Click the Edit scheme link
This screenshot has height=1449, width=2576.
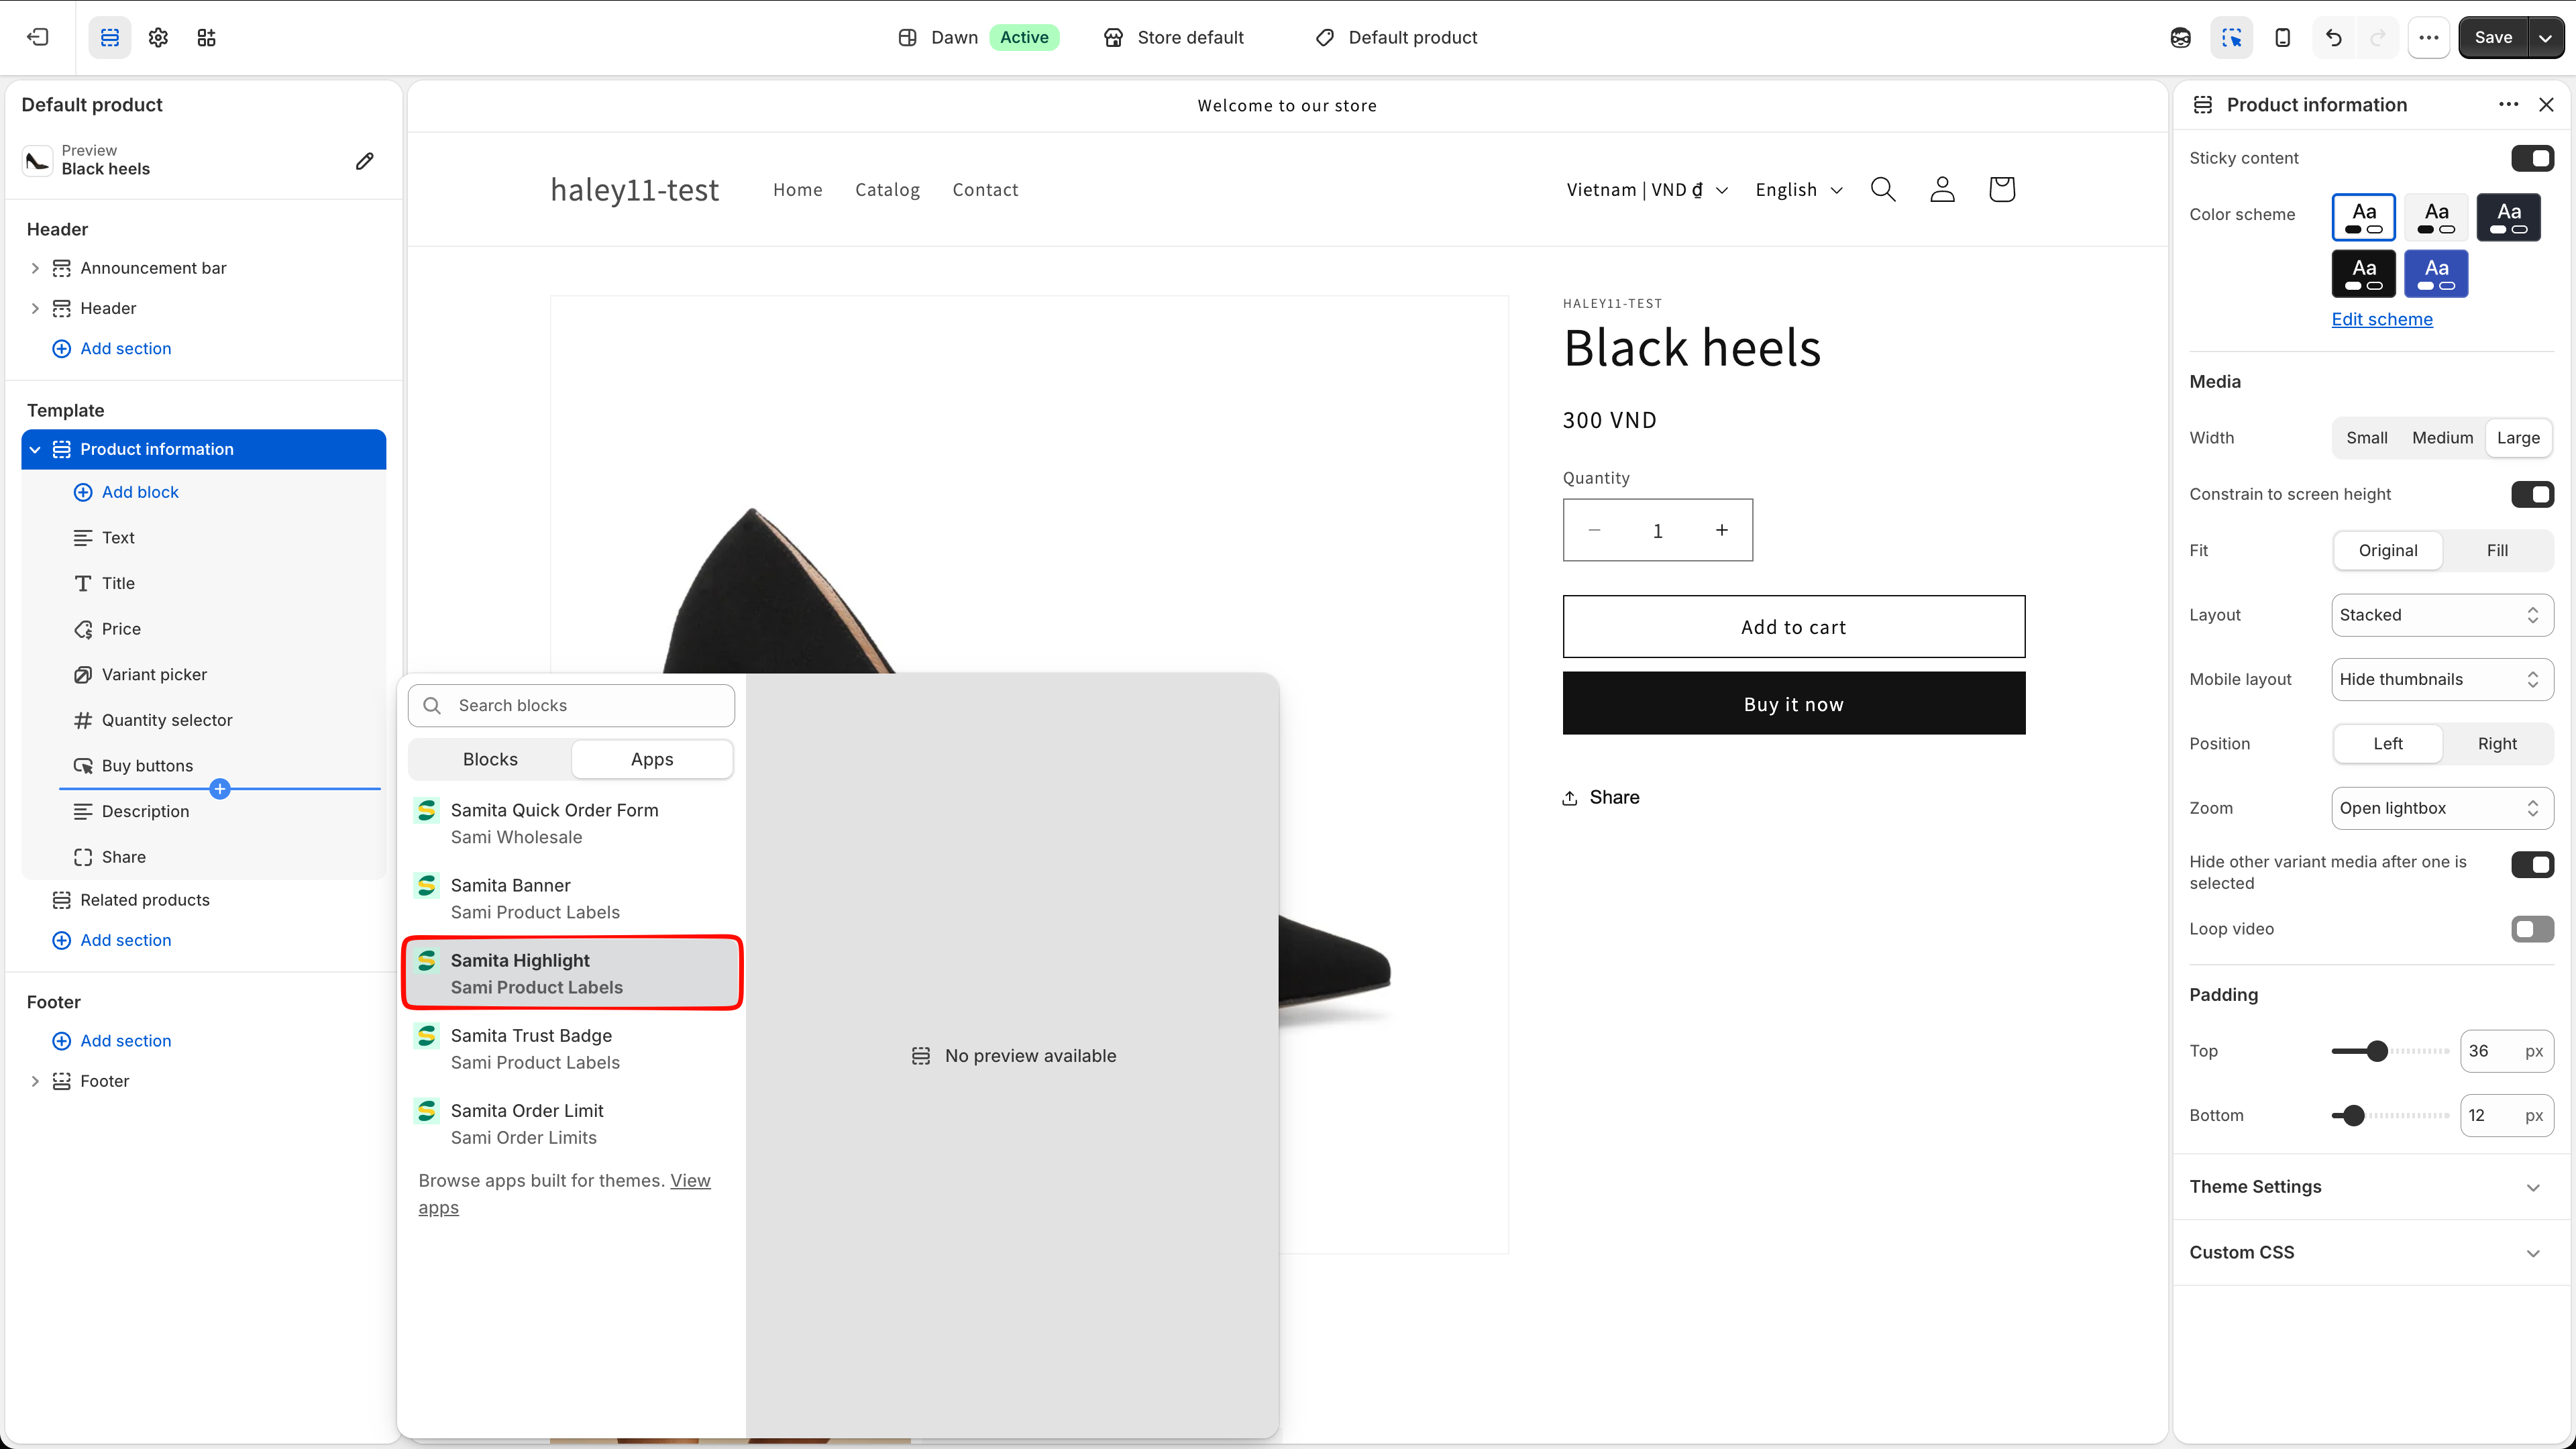coord(2381,319)
